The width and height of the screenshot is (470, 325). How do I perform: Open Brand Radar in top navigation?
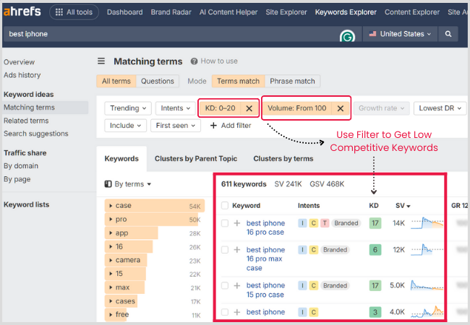click(x=171, y=12)
